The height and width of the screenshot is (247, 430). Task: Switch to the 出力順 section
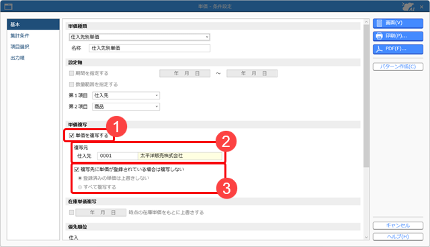pos(17,58)
